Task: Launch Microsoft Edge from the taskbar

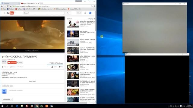Action: pyautogui.click(x=17, y=106)
